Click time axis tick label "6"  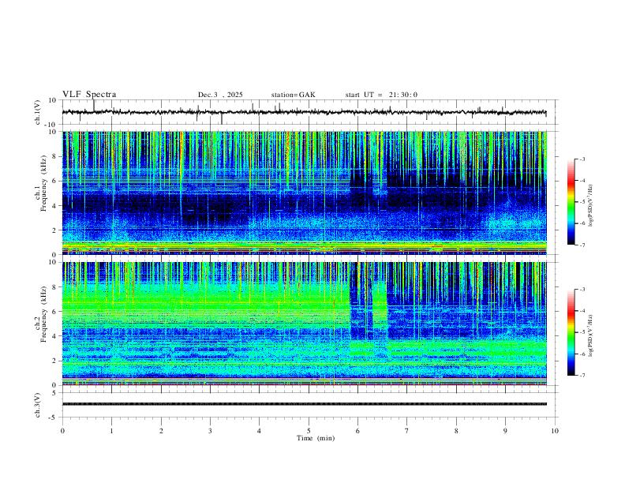[x=358, y=431]
